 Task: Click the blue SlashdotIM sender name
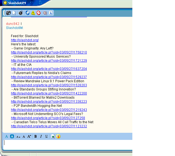(x=15, y=28)
